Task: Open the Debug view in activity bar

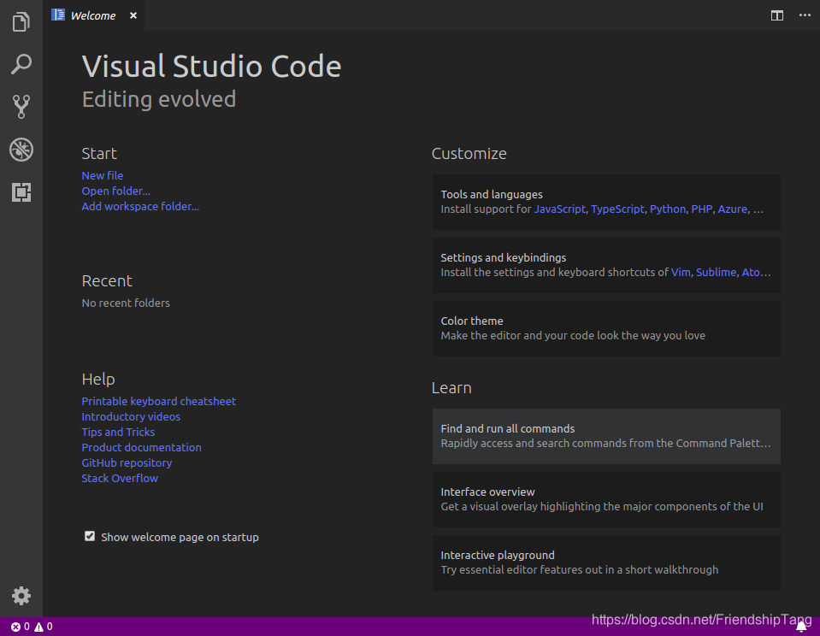Action: [21, 150]
